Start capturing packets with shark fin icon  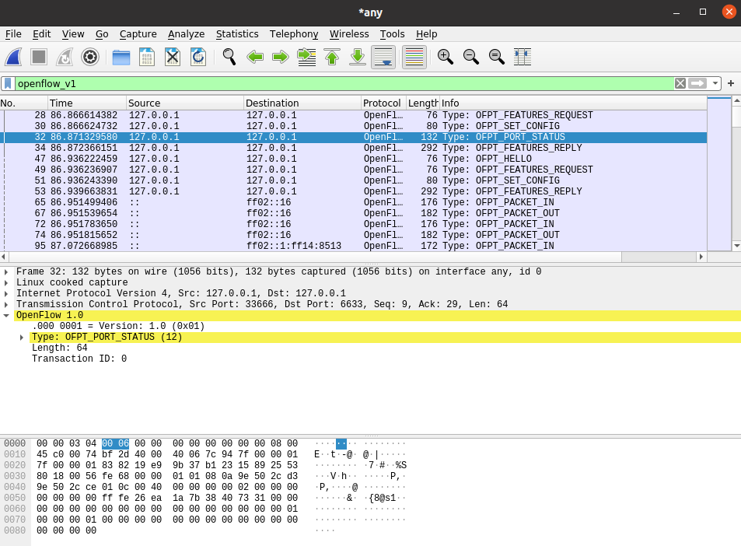(13, 58)
